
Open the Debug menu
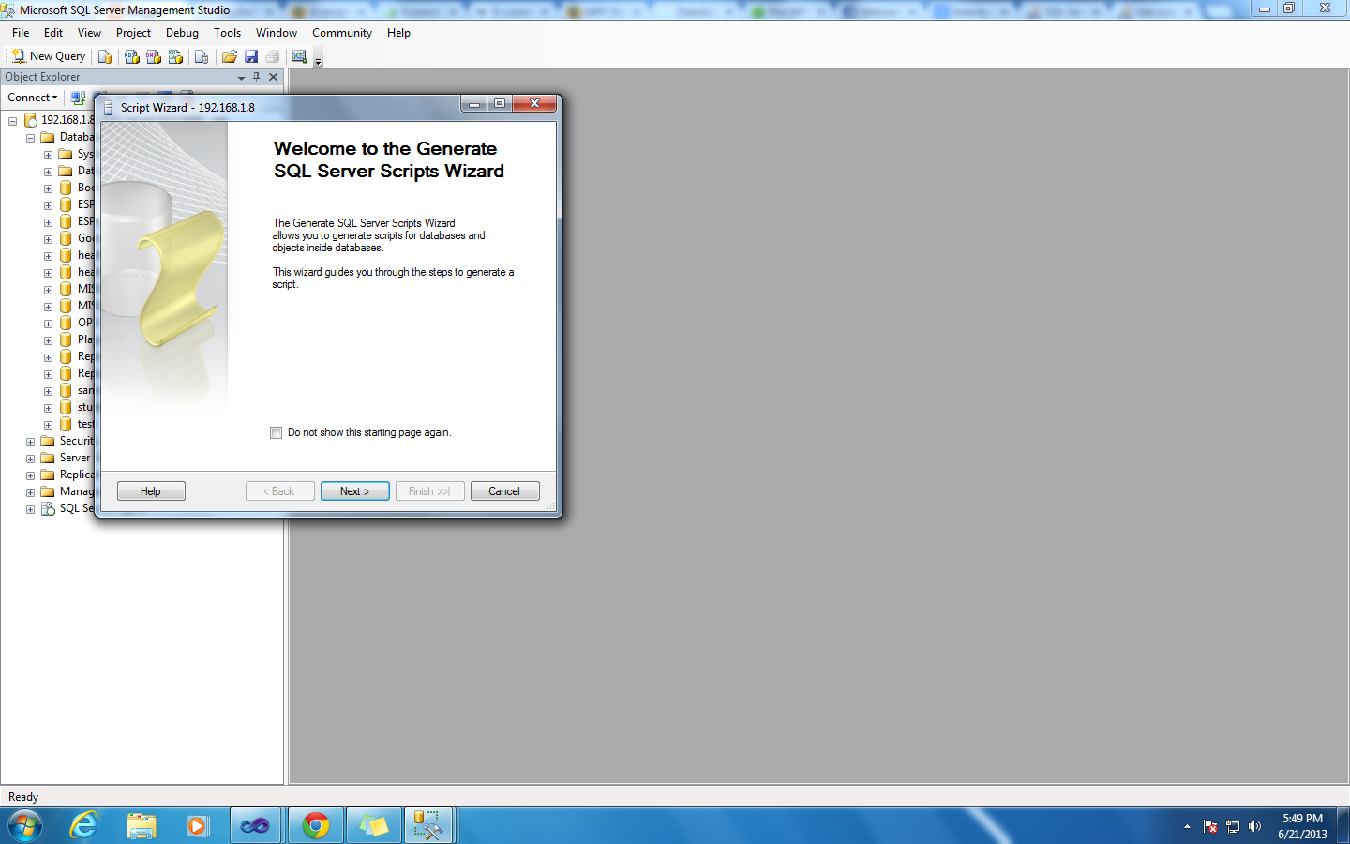pyautogui.click(x=182, y=33)
